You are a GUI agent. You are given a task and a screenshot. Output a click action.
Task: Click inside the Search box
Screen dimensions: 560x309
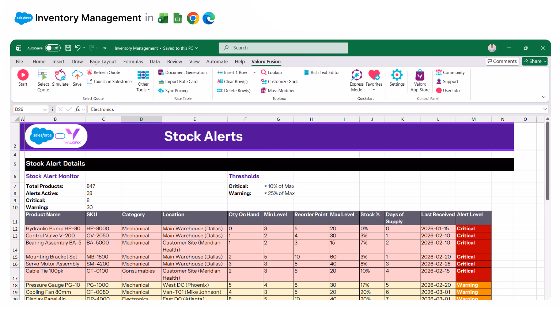283,48
